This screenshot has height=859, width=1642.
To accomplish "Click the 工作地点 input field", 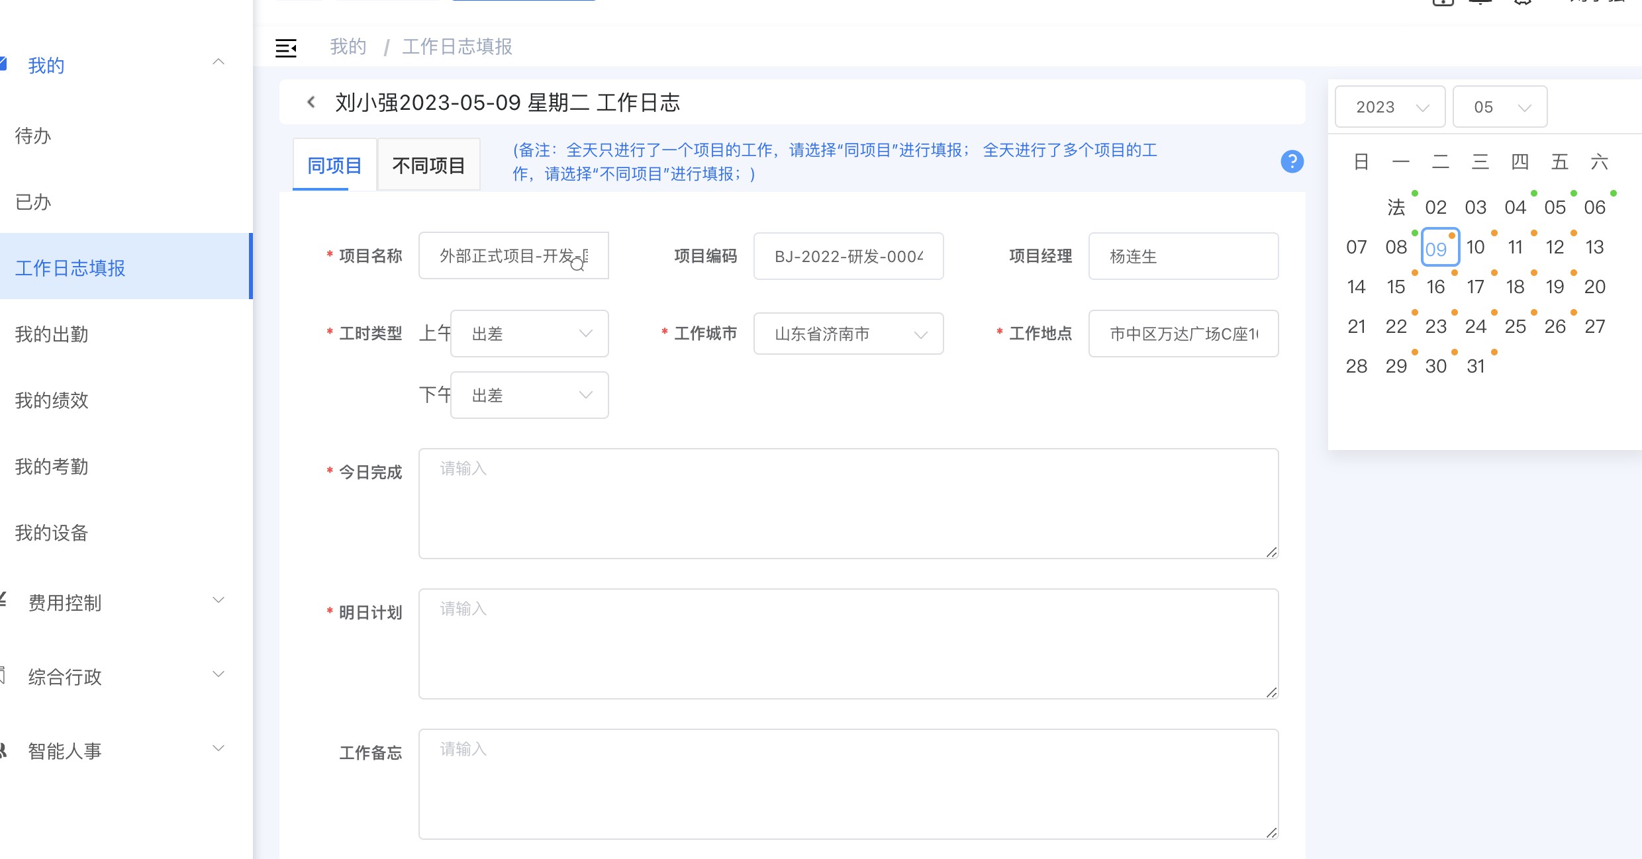I will point(1184,334).
